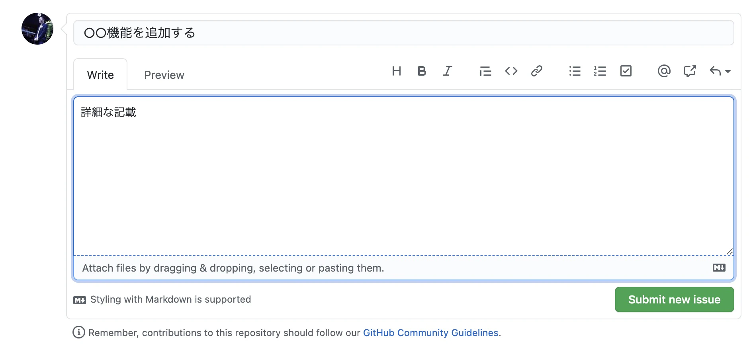Click the text area resize handle
The height and width of the screenshot is (356, 751).
click(729, 251)
